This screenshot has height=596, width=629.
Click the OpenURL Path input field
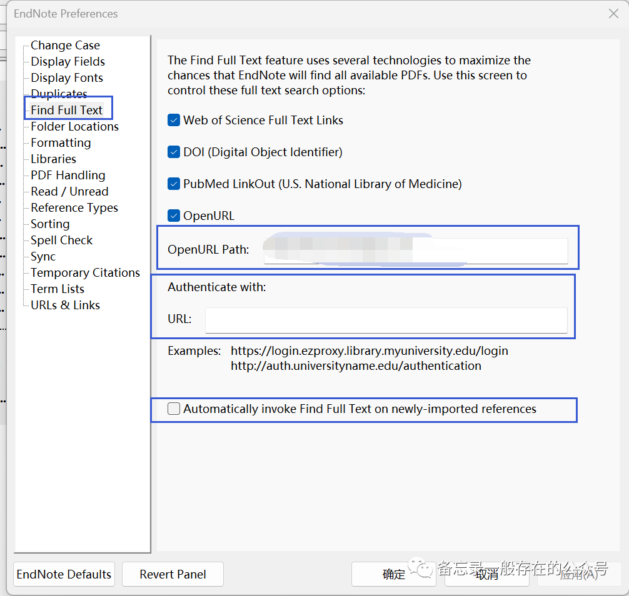click(416, 250)
